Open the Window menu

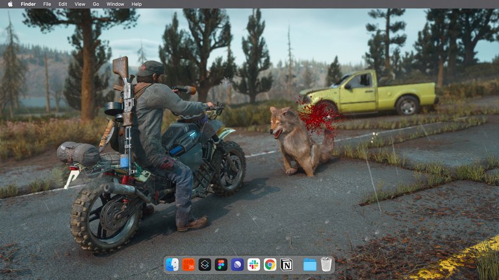pos(115,4)
